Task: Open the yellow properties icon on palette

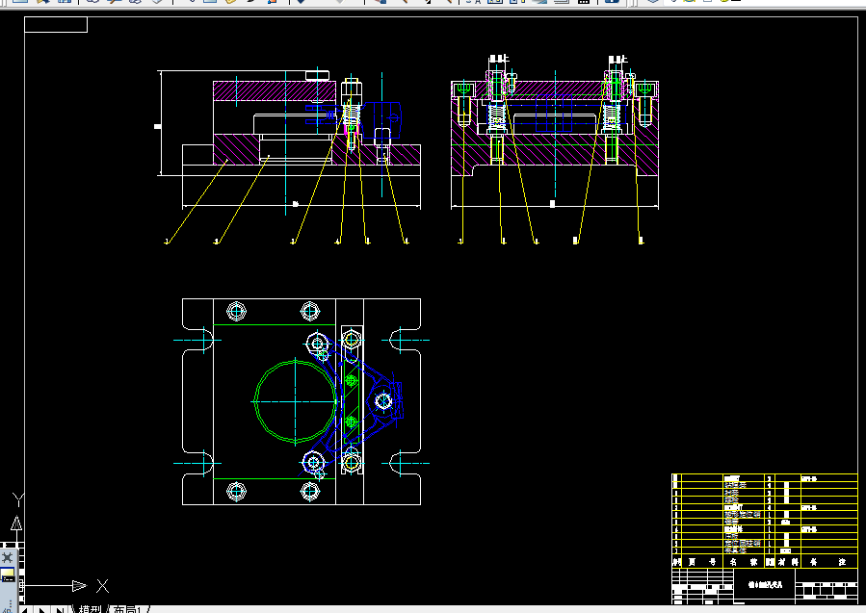Action: point(8,575)
